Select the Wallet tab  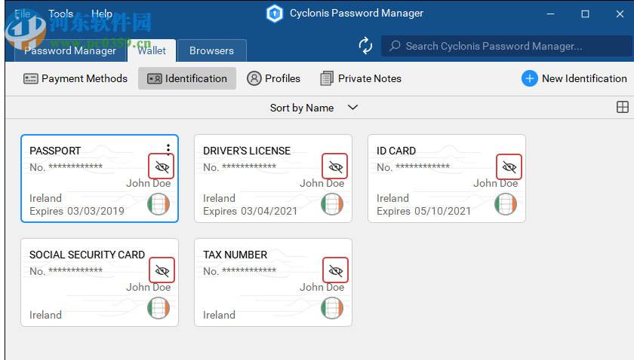click(152, 50)
